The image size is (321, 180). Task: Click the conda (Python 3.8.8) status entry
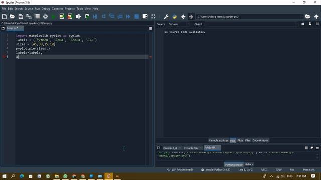[216, 170]
